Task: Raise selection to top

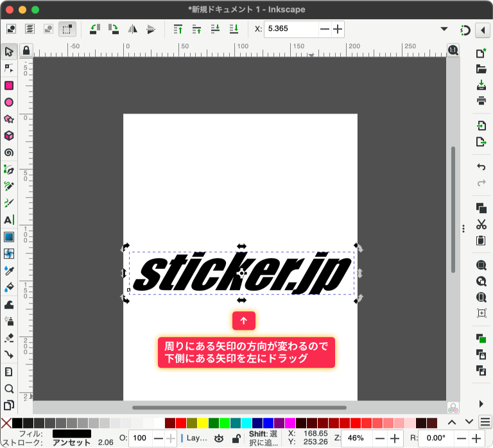Action: point(178,30)
